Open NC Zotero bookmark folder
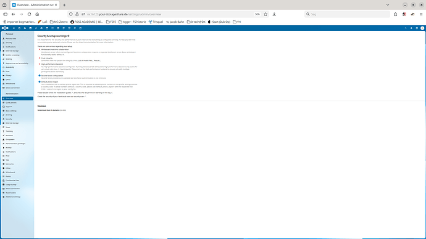 pos(59,22)
